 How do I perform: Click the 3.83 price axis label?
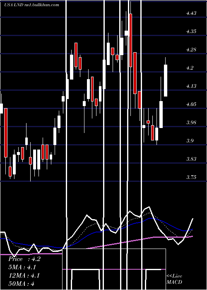click(191, 159)
